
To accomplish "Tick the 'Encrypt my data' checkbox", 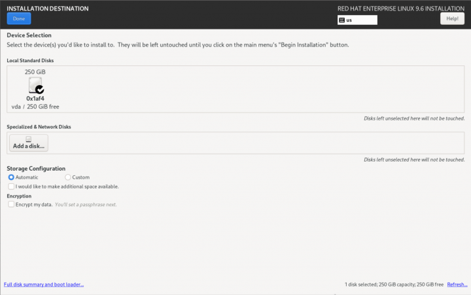I will 11,204.
